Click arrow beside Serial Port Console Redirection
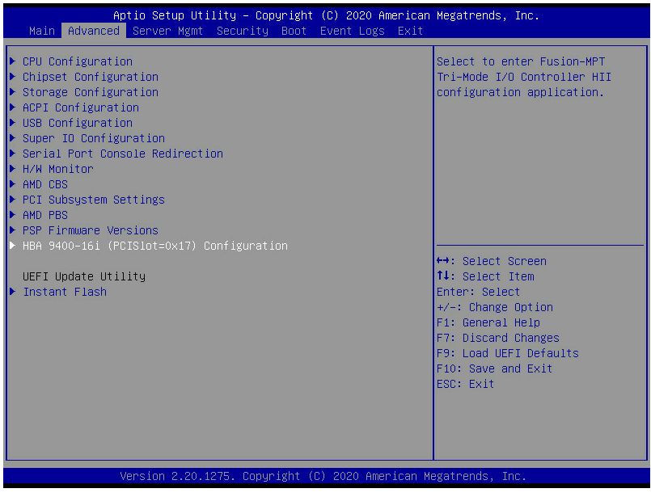Screen dimensions: 651x497 [x=13, y=154]
